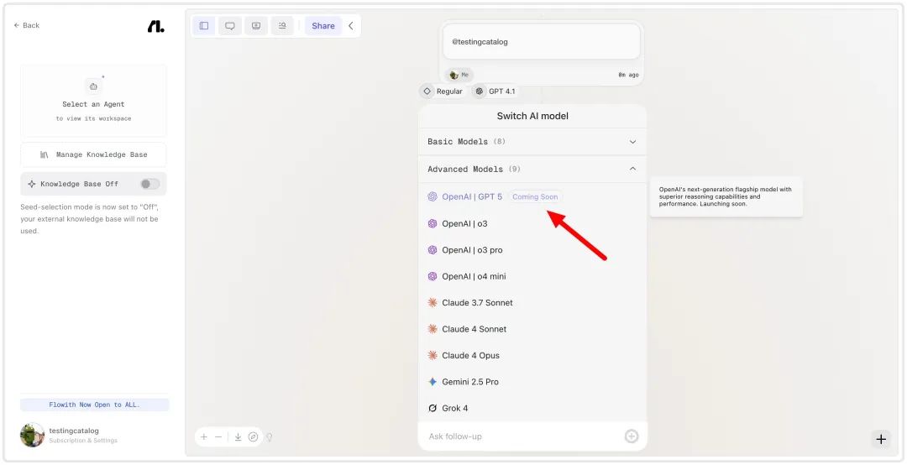The image size is (907, 465).
Task: Open Manage Knowledge Base
Action: click(x=94, y=155)
